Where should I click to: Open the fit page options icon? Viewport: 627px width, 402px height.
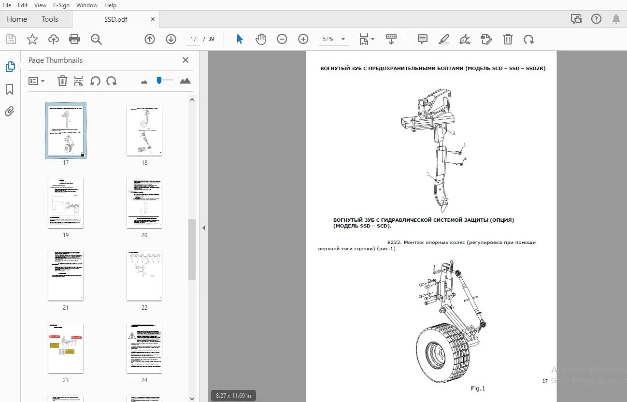pyautogui.click(x=367, y=39)
